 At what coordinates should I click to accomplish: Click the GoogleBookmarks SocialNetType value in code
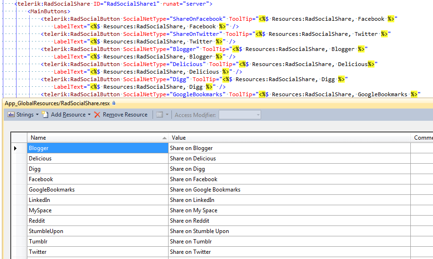[x=198, y=94]
